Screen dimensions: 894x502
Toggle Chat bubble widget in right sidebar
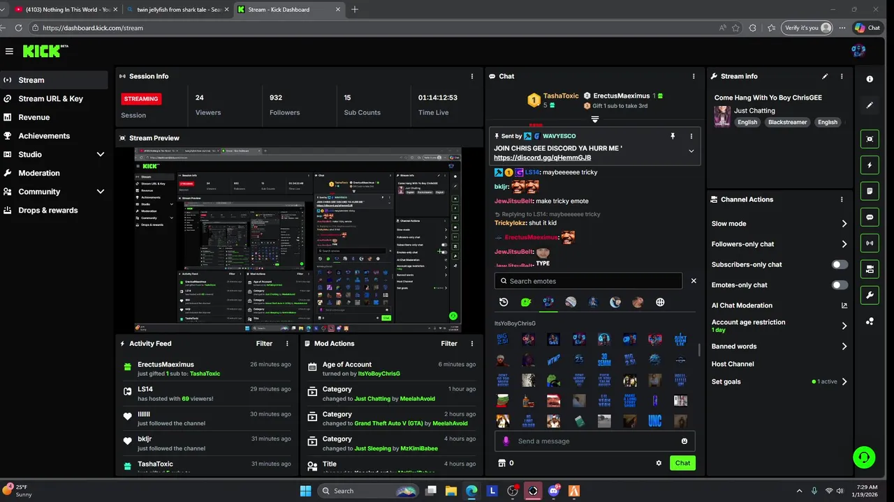870,217
